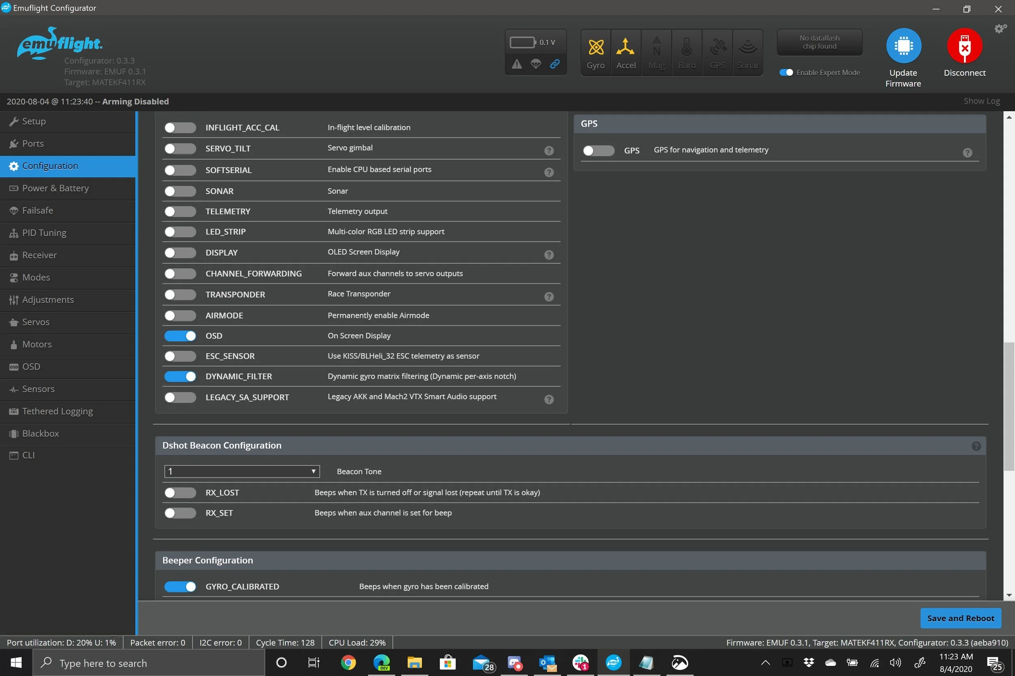Click the link status icon under battery
Viewport: 1015px width, 676px height.
(x=555, y=64)
